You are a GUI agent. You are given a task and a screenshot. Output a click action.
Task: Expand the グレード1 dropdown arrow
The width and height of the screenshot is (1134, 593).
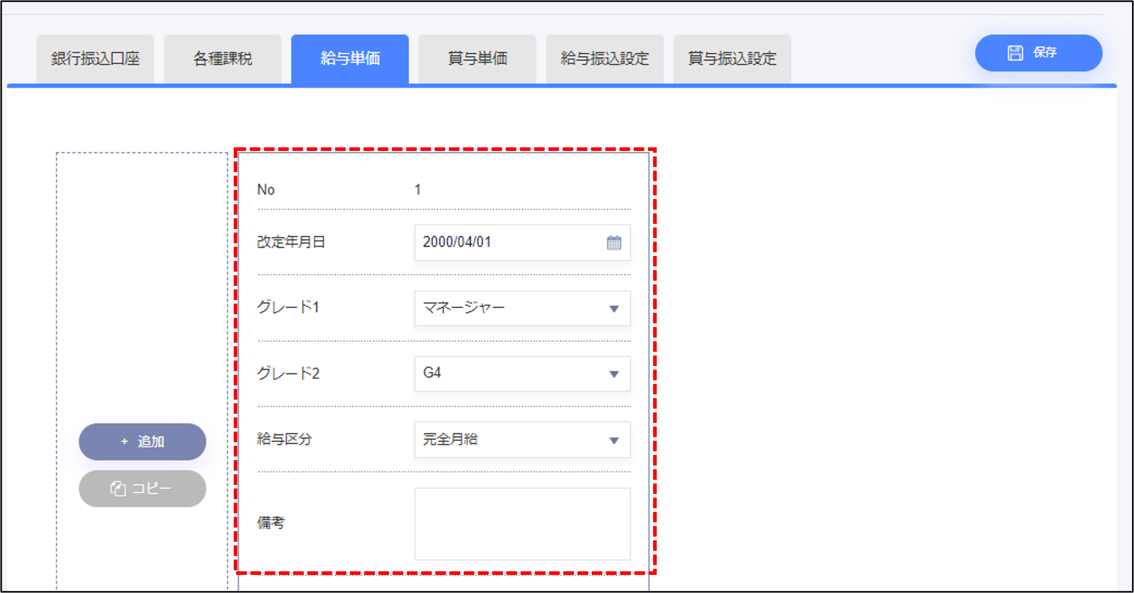(x=614, y=309)
